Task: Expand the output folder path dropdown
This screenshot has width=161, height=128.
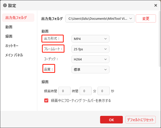Action: 100,18
